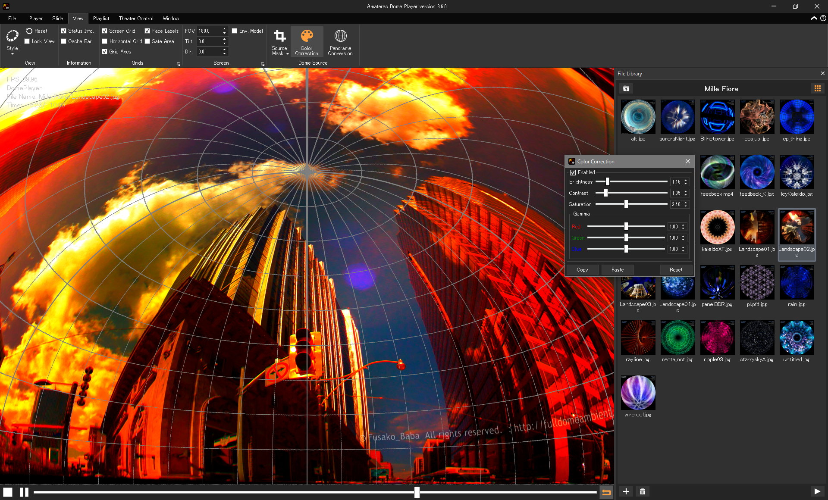Decrease Saturation with the spinner down arrow
Viewport: 828px width, 500px height.
[x=686, y=206]
